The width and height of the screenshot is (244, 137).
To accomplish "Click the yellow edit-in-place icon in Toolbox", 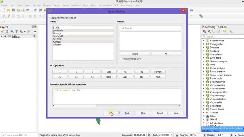I will pyautogui.click(x=225, y=32).
